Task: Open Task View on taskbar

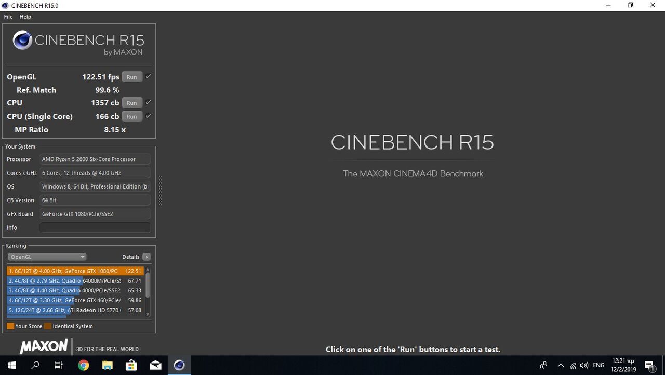Action: (59, 365)
